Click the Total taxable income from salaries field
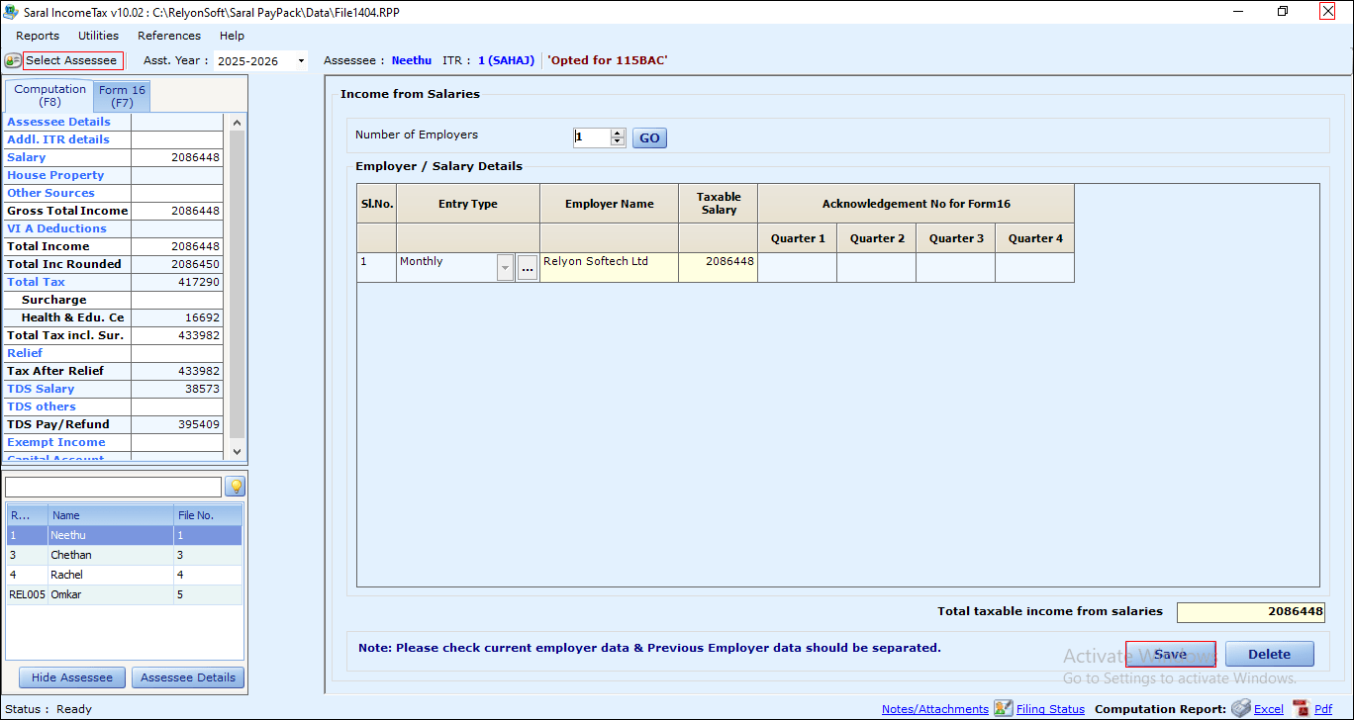Viewport: 1354px width, 720px height. pyautogui.click(x=1251, y=612)
